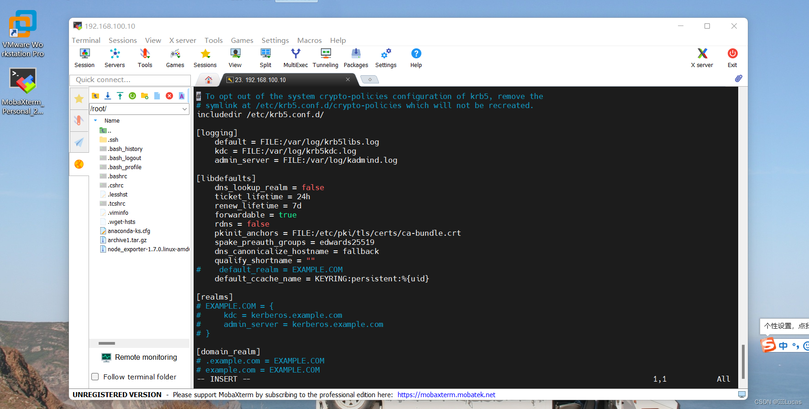The height and width of the screenshot is (409, 809).
Task: Open the Tools knife sidebar tab
Action: pos(79,120)
